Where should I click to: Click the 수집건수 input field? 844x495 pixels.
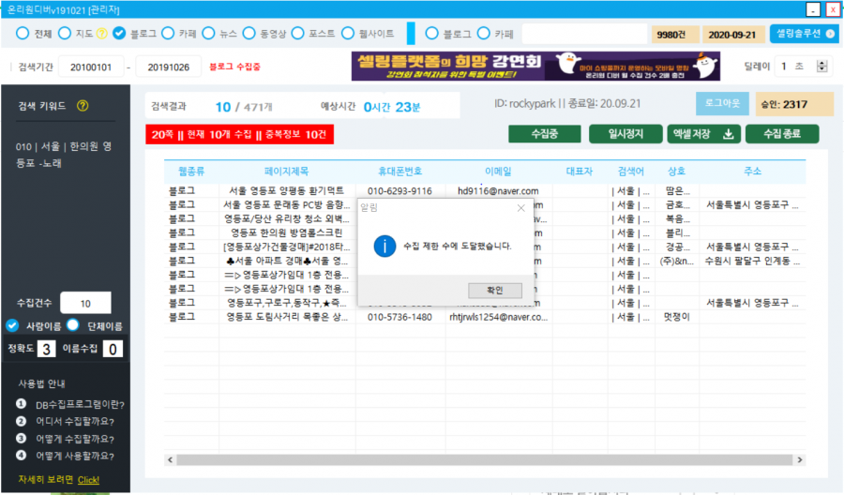click(x=85, y=303)
